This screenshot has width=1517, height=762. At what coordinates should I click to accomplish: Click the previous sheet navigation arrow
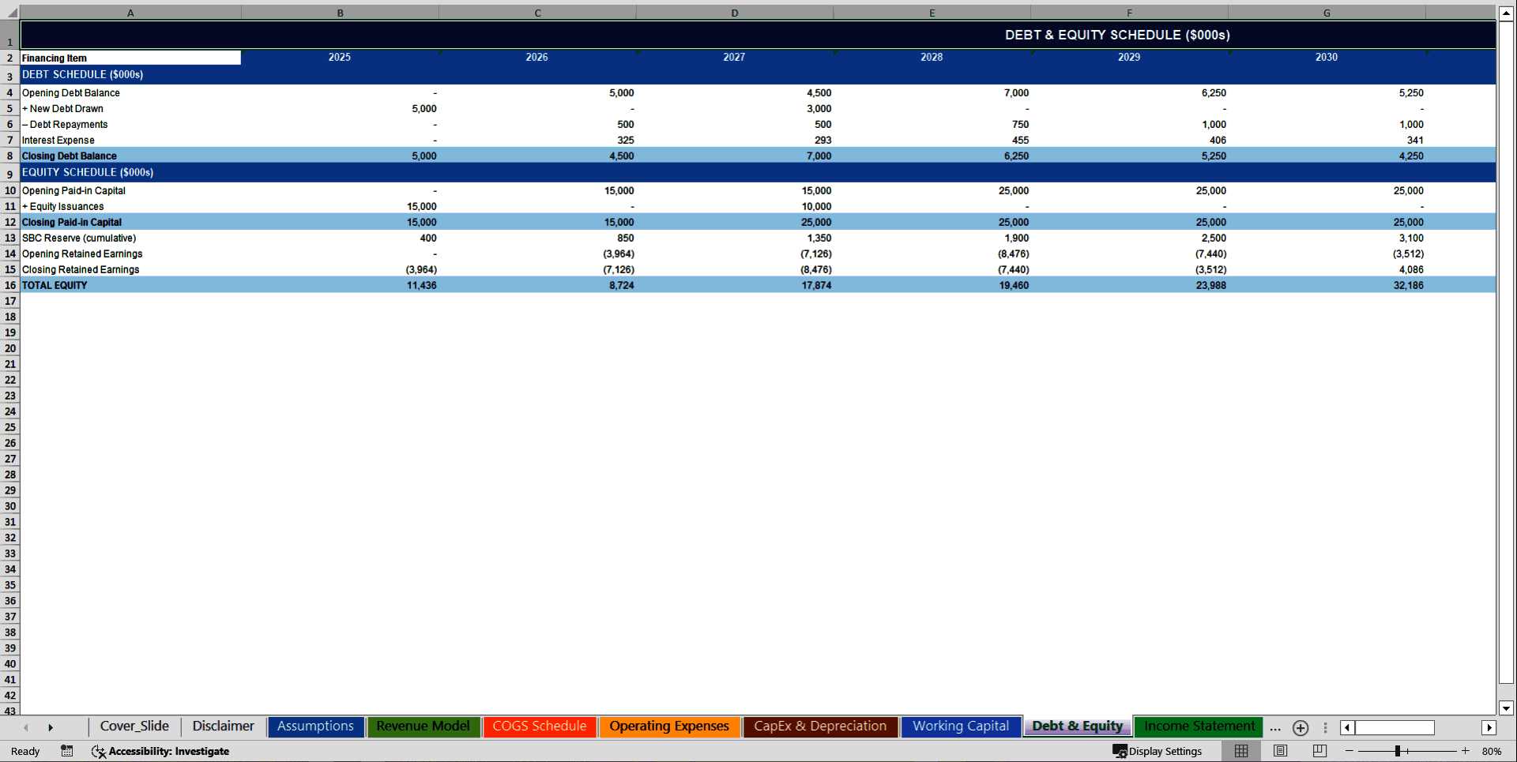click(x=26, y=726)
